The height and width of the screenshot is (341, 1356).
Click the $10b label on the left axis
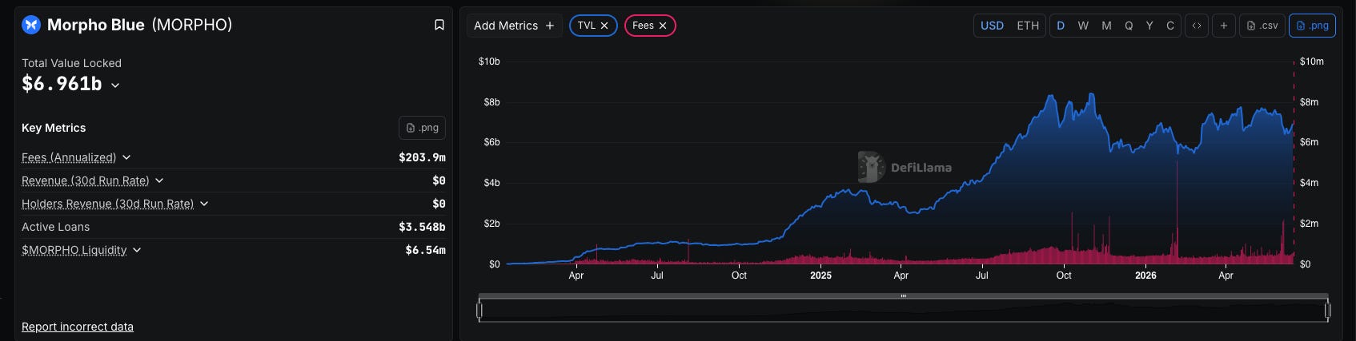tap(489, 61)
